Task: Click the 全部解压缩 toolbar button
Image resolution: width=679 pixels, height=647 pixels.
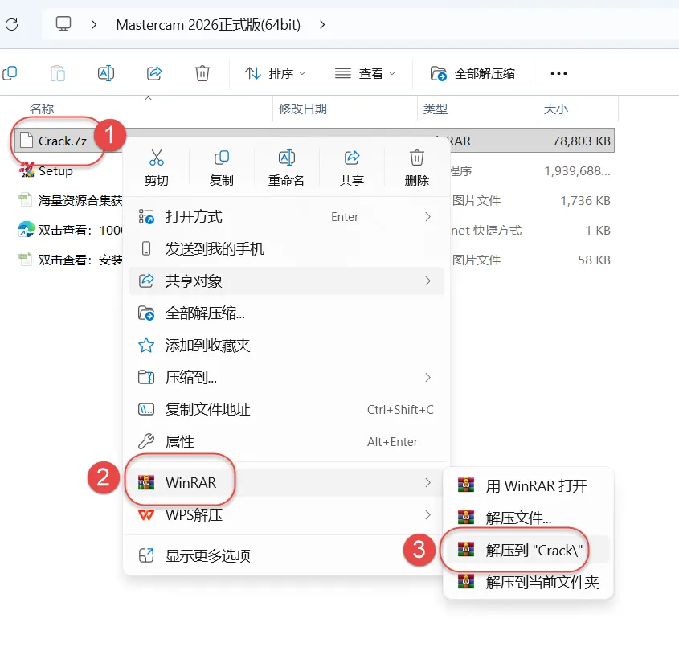Action: [472, 74]
